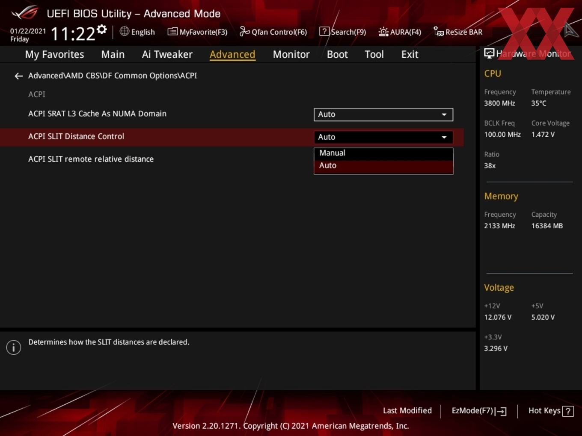The height and width of the screenshot is (436, 582).
Task: Switch to the Main tab
Action: (113, 54)
